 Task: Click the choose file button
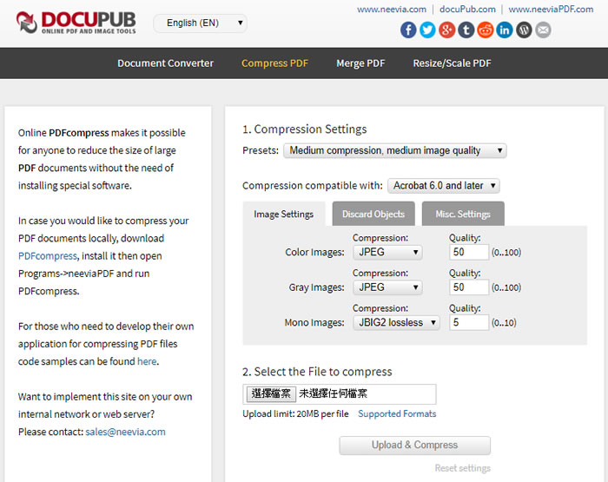(271, 394)
